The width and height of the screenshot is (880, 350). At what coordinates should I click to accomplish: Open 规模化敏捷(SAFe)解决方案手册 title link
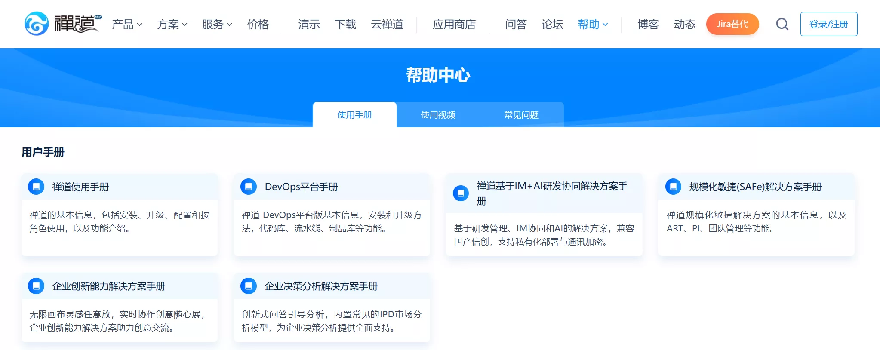click(x=755, y=187)
